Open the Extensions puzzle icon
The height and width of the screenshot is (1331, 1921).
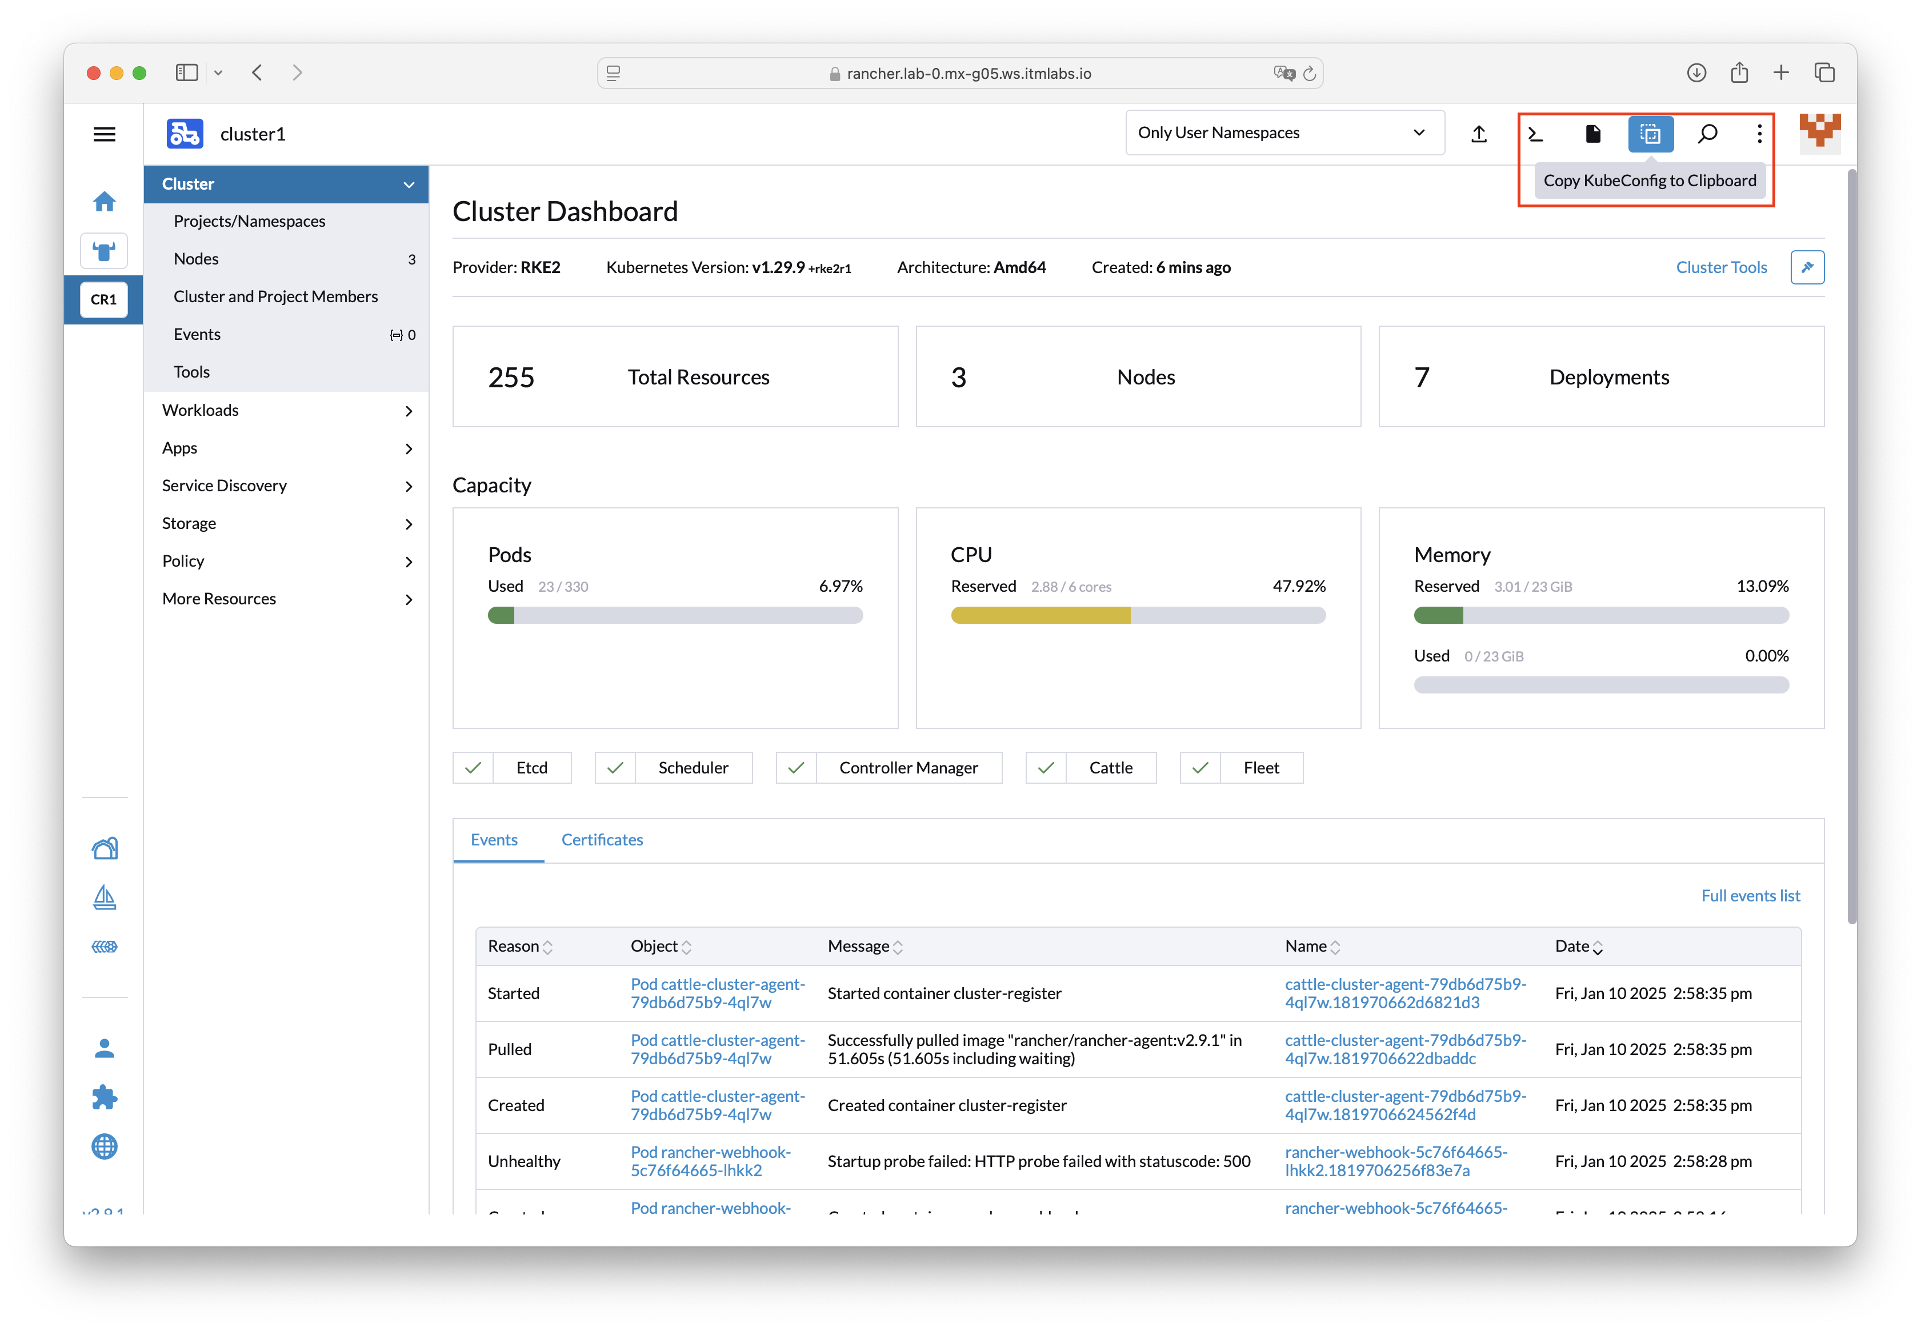(x=104, y=1097)
